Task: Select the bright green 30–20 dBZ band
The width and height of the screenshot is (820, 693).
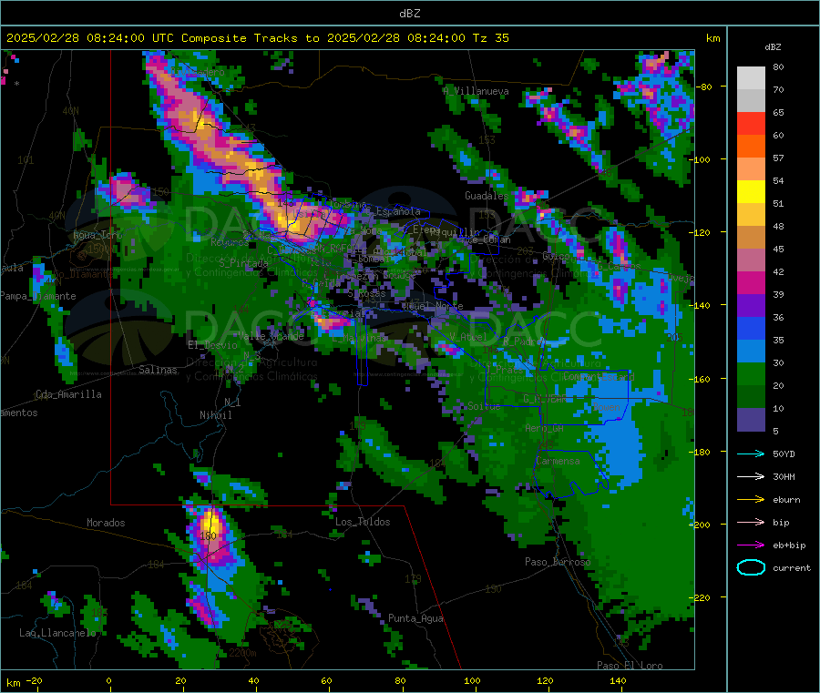Action: coord(751,374)
